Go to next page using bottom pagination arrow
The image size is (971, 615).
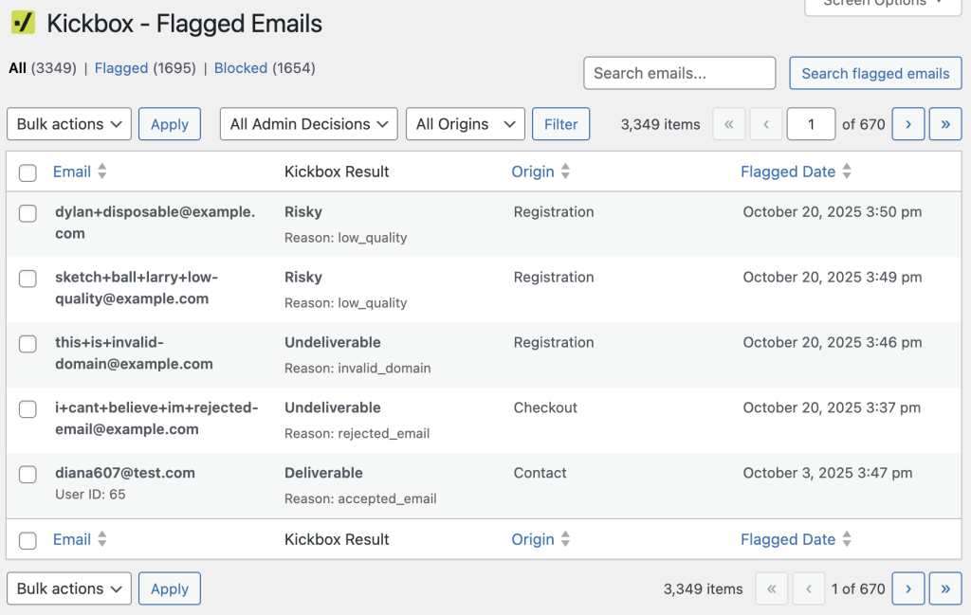(x=907, y=588)
